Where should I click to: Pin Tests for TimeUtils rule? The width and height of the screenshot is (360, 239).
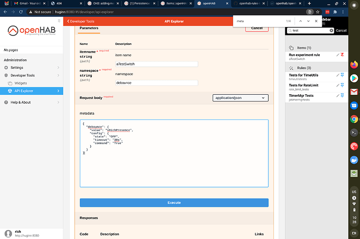pyautogui.click(x=342, y=75)
